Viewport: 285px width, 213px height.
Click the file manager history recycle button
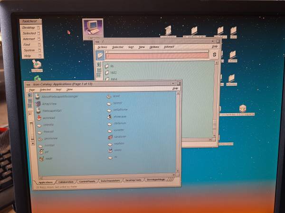click(x=214, y=55)
